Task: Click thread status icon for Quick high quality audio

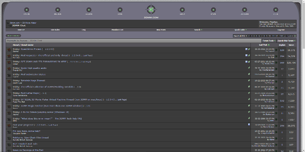Action: pyautogui.click(x=9, y=69)
